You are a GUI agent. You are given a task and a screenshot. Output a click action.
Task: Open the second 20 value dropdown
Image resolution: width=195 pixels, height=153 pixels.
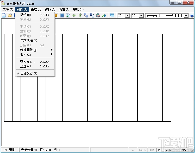[x=141, y=16]
